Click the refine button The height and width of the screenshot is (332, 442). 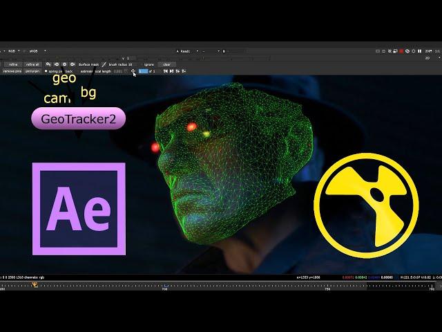[x=13, y=64]
